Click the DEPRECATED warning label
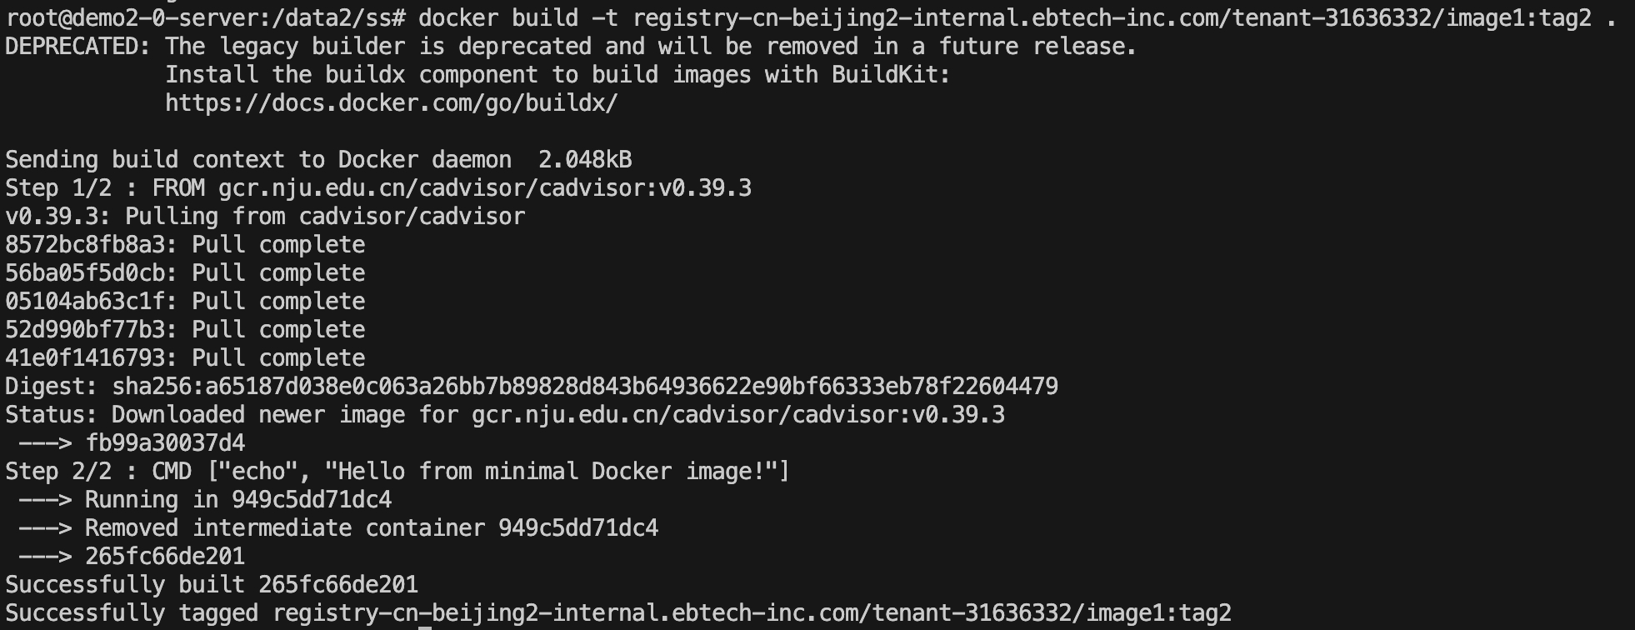 pos(77,47)
